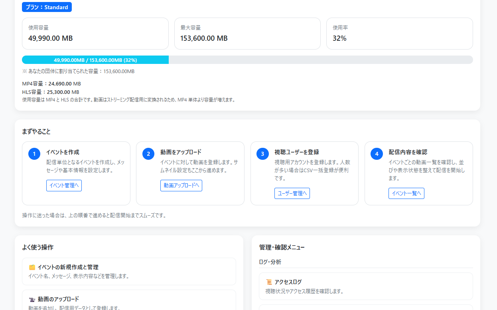
Task: Select イベントの新規作成と管理 from よく使う操作
Action: (x=129, y=271)
